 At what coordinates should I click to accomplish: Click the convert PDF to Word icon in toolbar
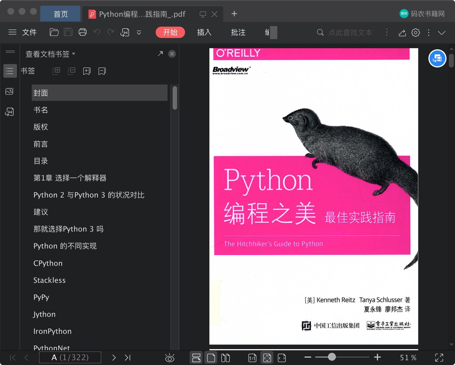click(125, 32)
